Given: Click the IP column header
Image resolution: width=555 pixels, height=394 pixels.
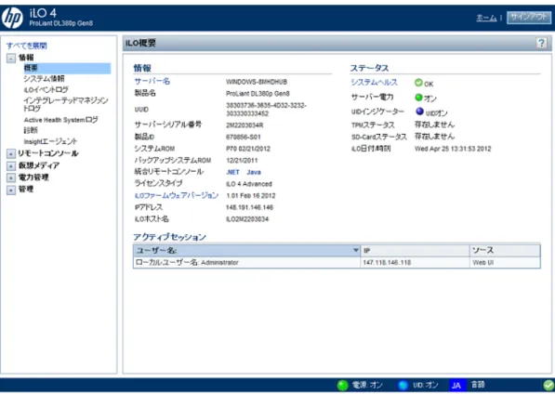Looking at the screenshot, I should (415, 250).
